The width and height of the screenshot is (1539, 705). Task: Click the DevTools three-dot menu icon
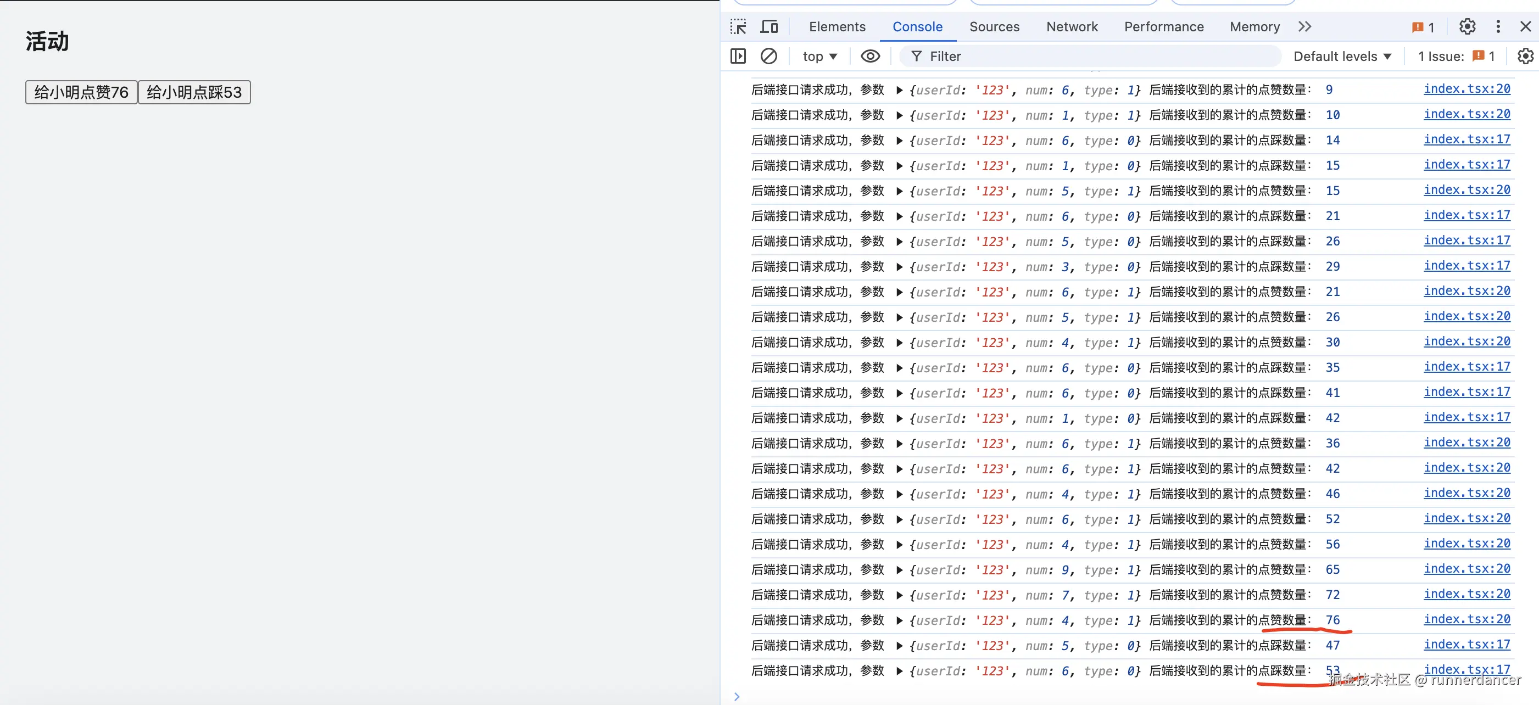pos(1498,27)
